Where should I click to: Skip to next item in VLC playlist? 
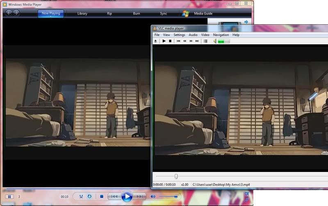coord(197,41)
